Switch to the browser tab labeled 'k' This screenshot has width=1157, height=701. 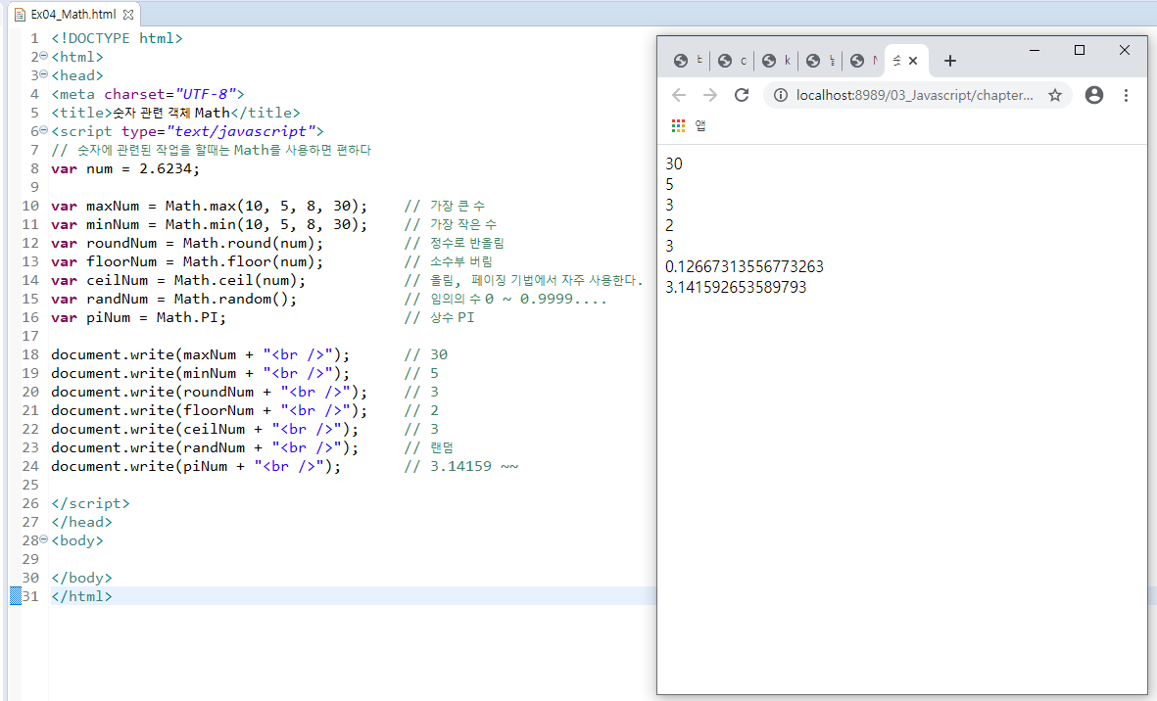click(776, 61)
